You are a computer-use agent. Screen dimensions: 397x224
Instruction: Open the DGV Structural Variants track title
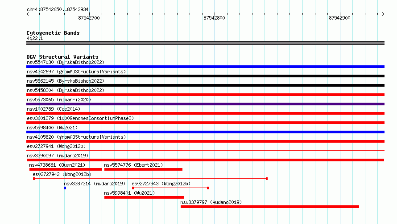tap(62, 57)
